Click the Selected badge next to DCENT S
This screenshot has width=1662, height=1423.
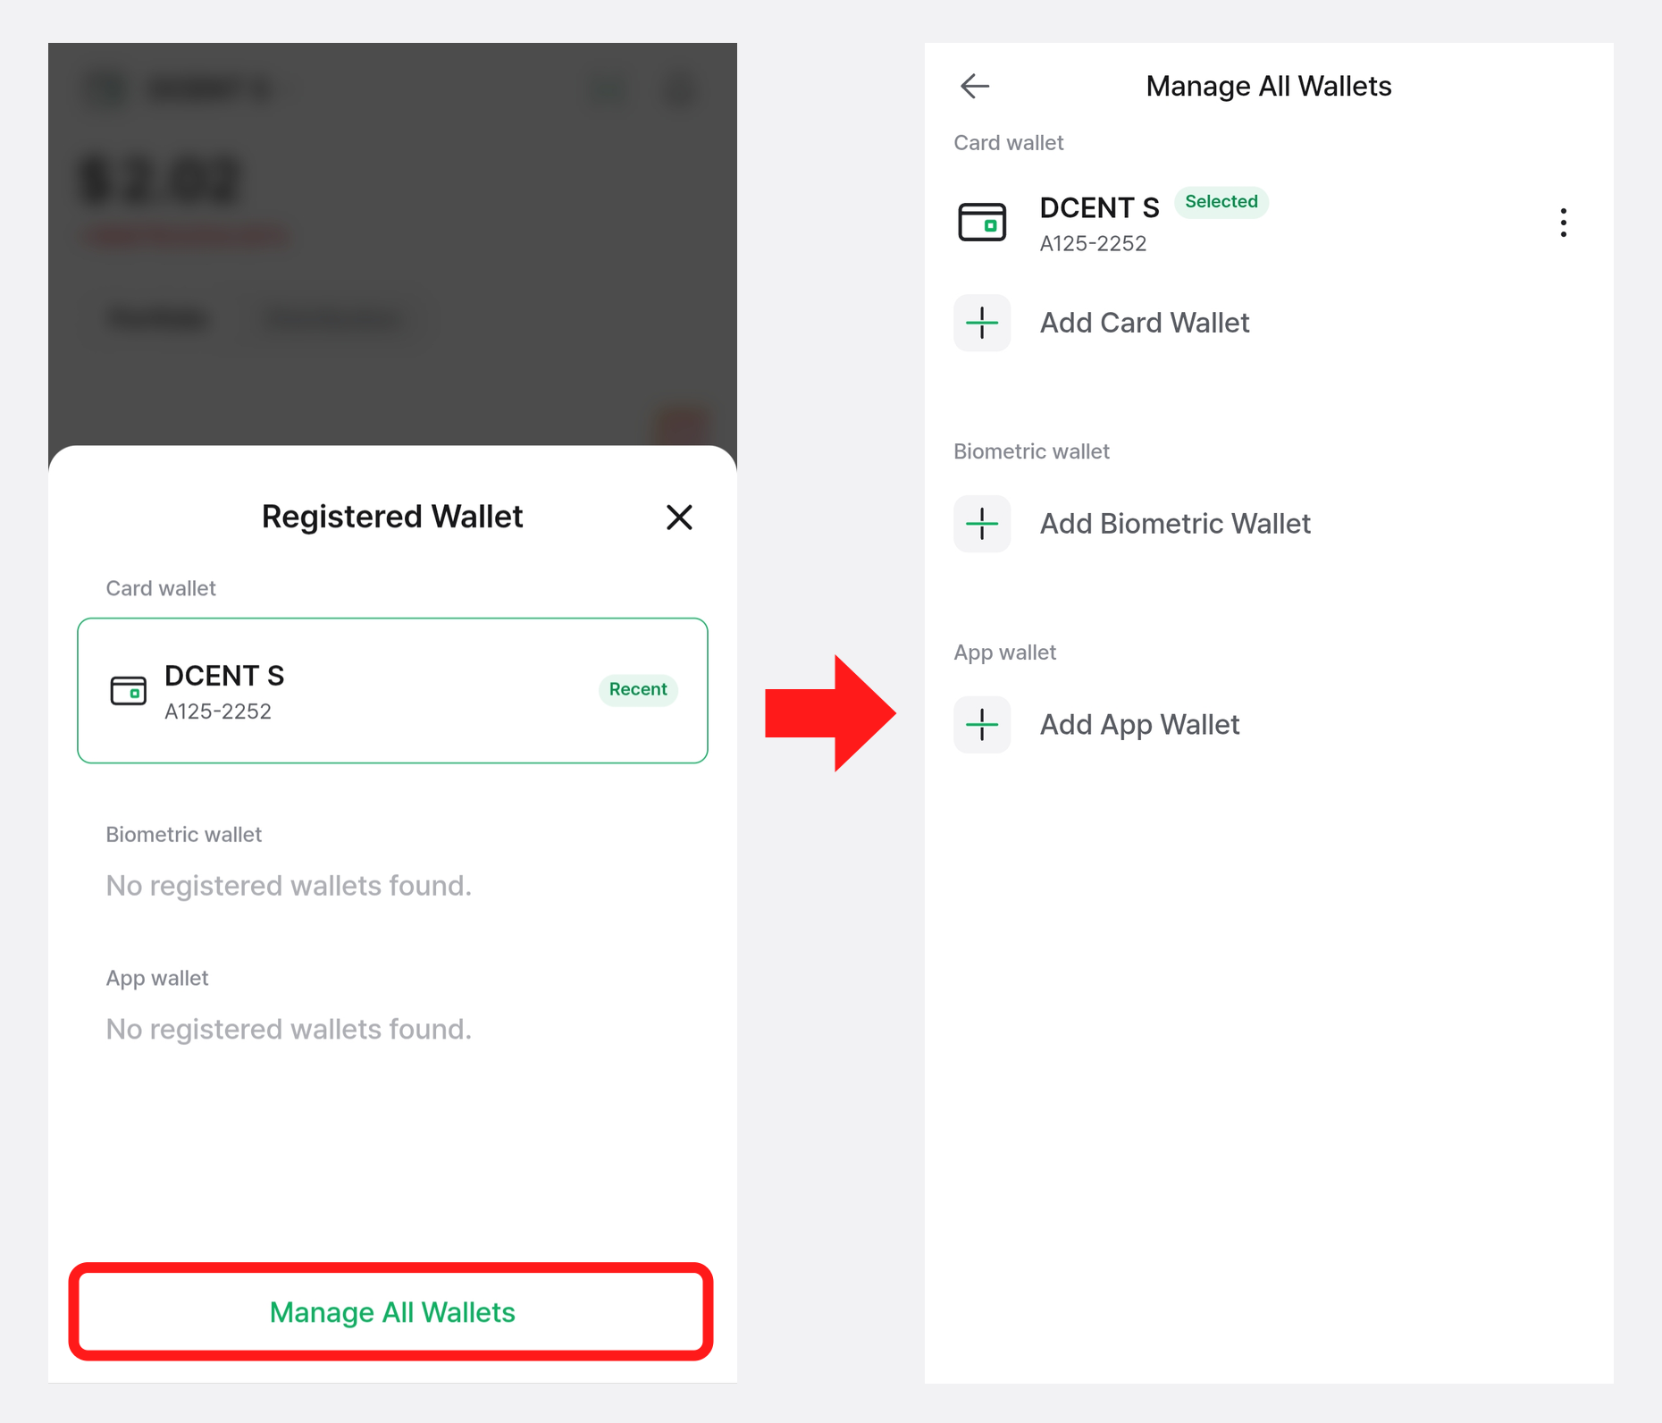coord(1221,202)
